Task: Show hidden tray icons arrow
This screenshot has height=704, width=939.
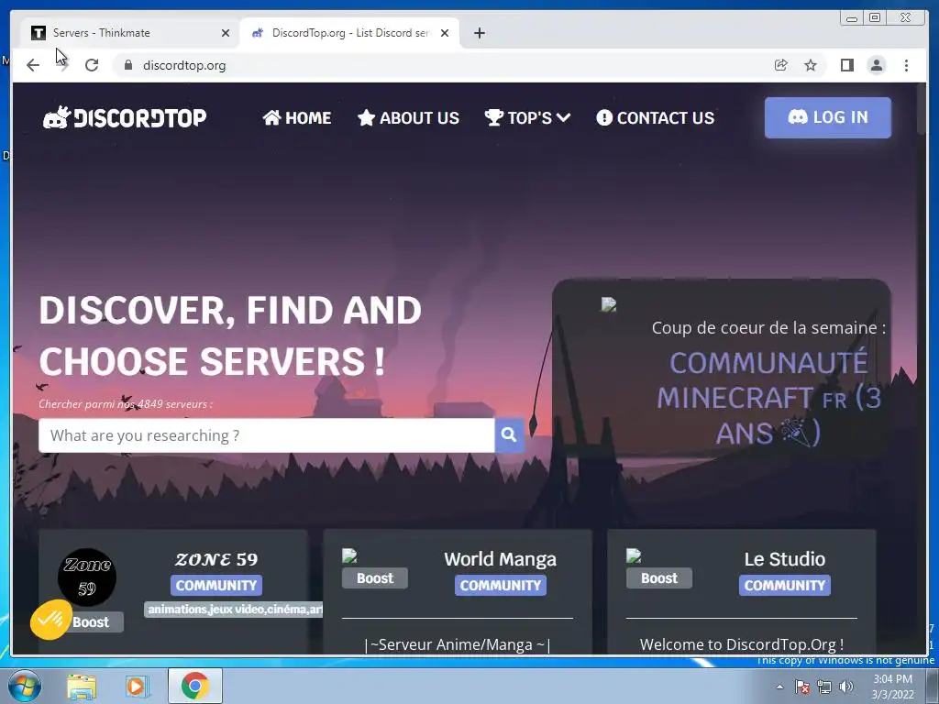Action: click(x=779, y=687)
